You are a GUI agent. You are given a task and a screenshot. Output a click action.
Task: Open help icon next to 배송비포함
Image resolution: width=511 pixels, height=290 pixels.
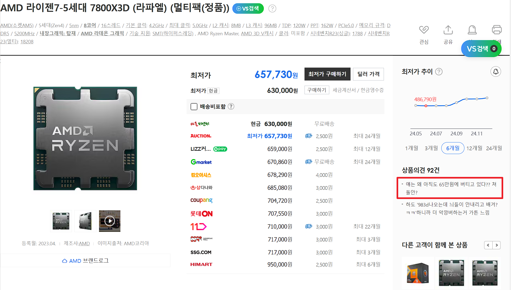pos(231,106)
